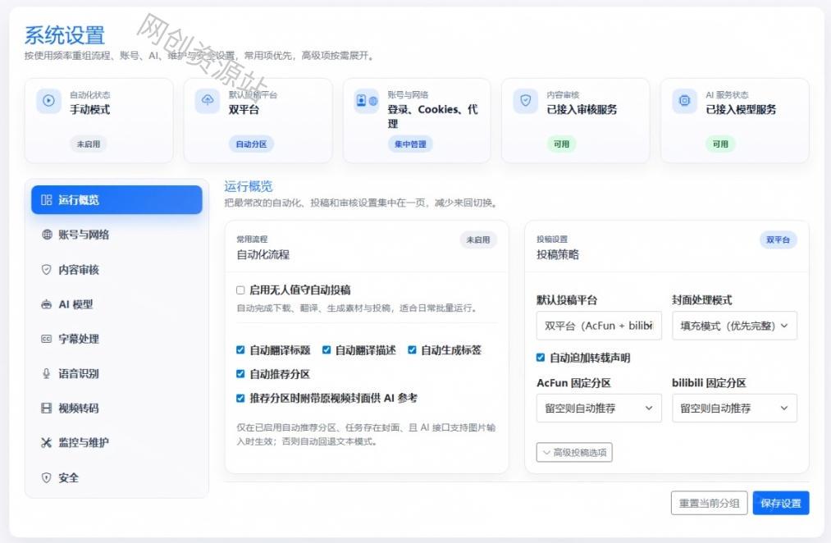Click 已接入模型服务 text
This screenshot has width=831, height=543.
click(x=741, y=110)
